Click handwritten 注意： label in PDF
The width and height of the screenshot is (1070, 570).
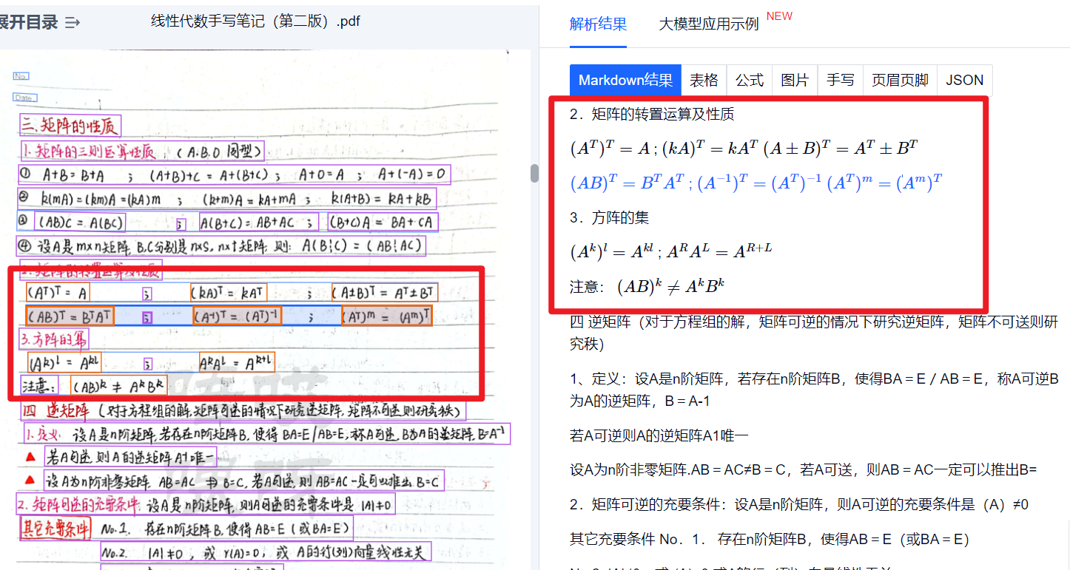tap(41, 385)
